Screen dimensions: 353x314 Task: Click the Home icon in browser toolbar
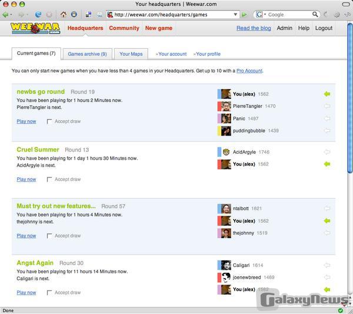click(63, 14)
